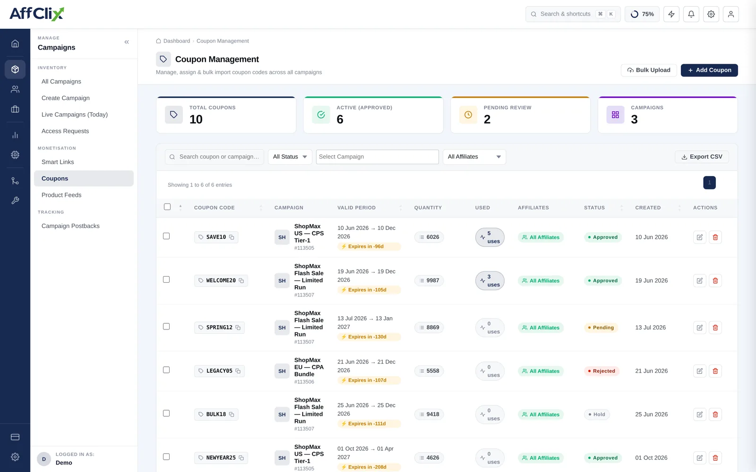Click the Bulk Upload button

[x=649, y=70]
